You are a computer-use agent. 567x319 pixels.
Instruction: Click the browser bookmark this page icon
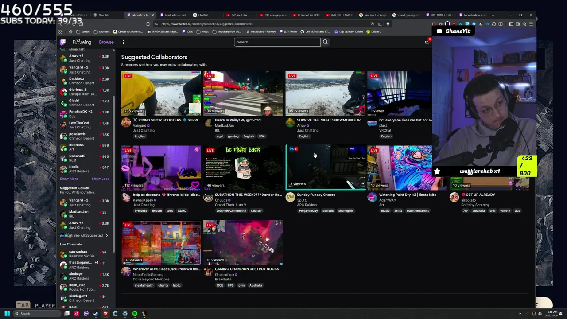coord(148,24)
